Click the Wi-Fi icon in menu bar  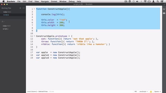pyautogui.click(x=145, y=1)
